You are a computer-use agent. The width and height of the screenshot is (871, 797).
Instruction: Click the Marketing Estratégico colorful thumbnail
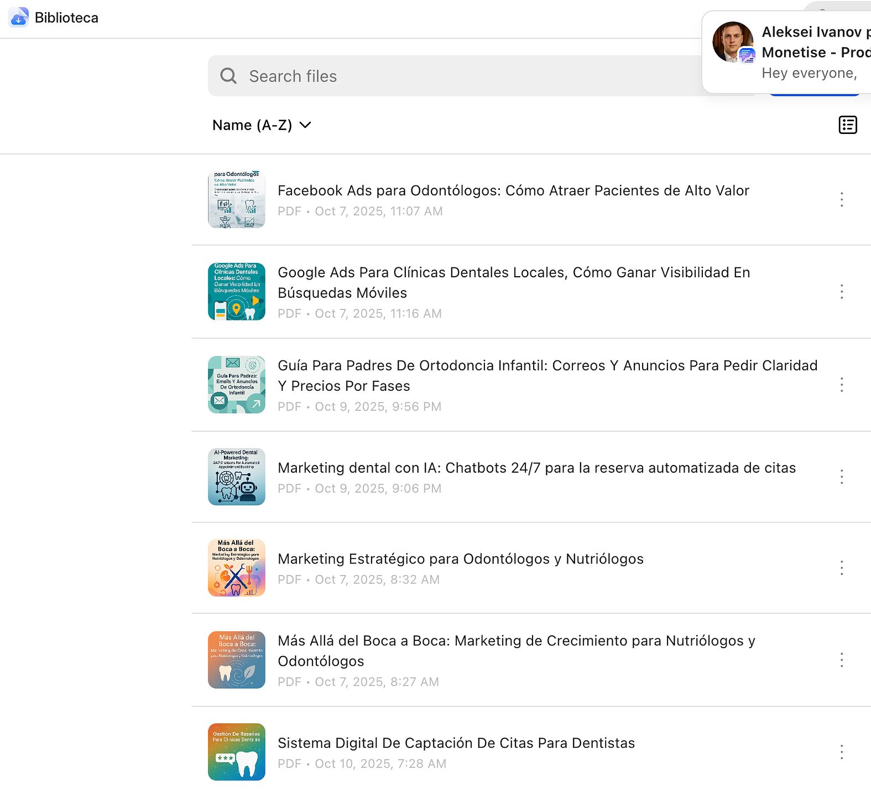(x=237, y=568)
